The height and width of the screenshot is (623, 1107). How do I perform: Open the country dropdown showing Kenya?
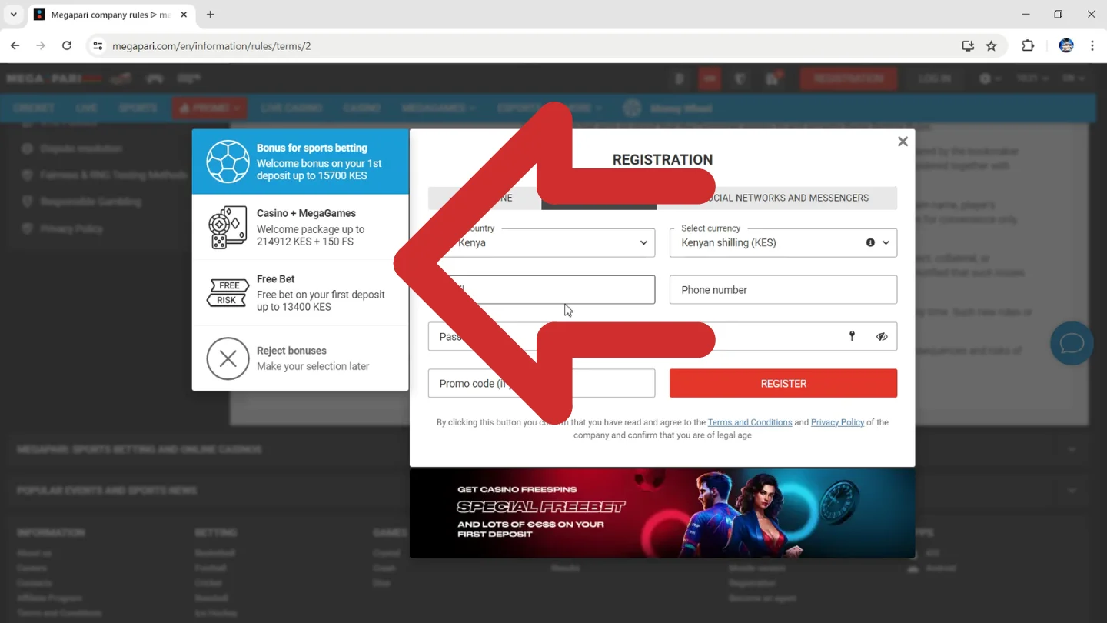541,242
